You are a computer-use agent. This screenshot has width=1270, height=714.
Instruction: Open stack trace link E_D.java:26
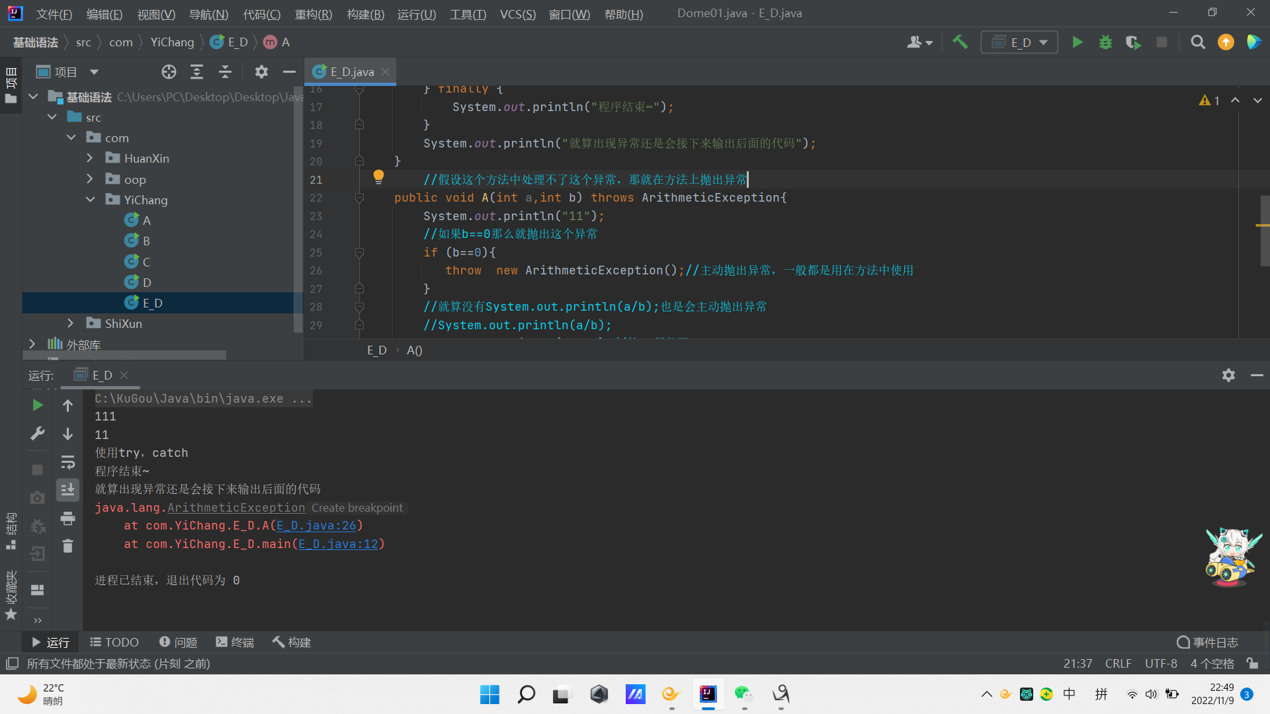[x=316, y=526]
